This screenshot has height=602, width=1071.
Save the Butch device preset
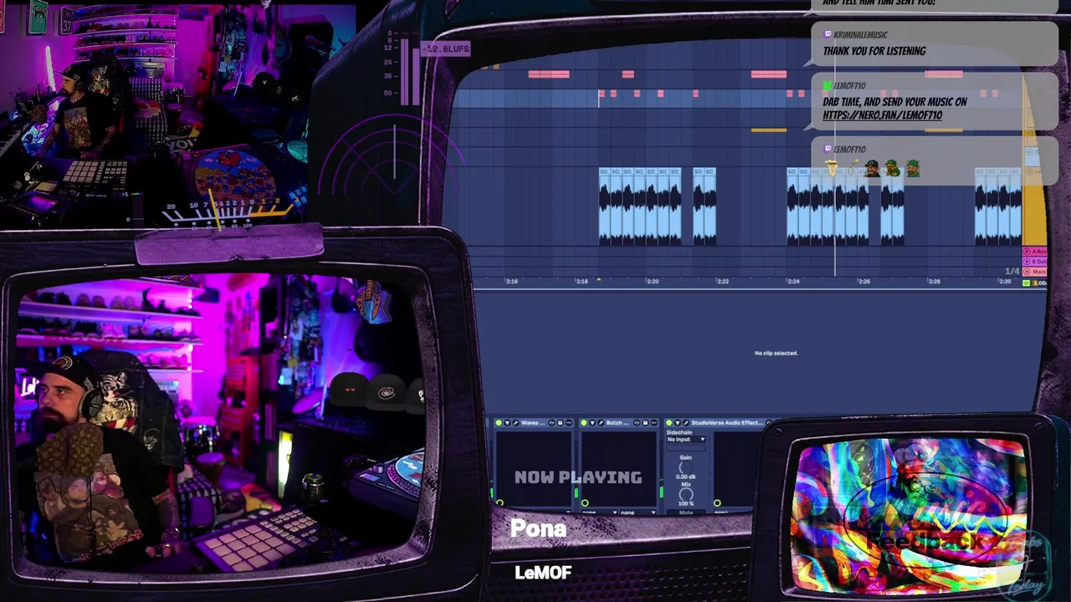pyautogui.click(x=645, y=423)
